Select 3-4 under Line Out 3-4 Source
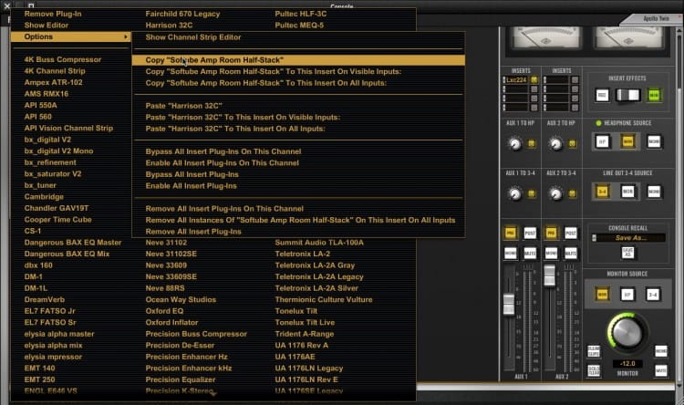The width and height of the screenshot is (684, 405). pos(603,192)
